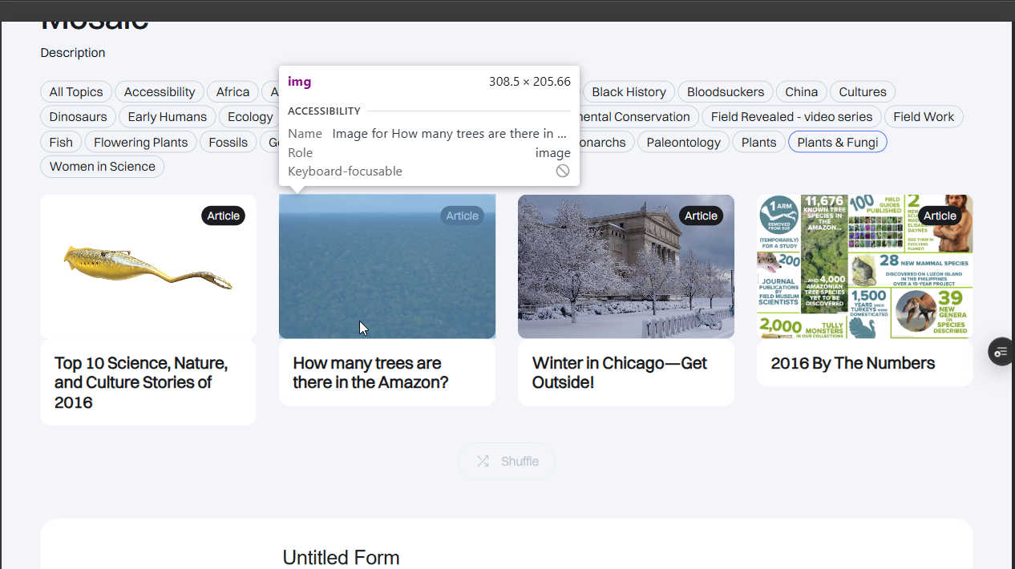Click the floating list icon at right edge
Screen dimensions: 1015x569
click(x=1001, y=352)
